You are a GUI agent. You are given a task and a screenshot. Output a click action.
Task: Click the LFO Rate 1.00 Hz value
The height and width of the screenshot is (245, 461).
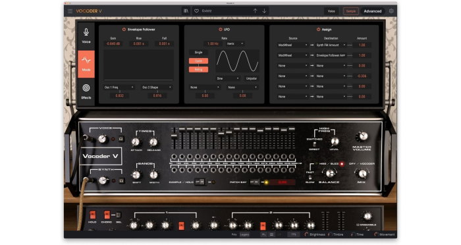pos(213,43)
